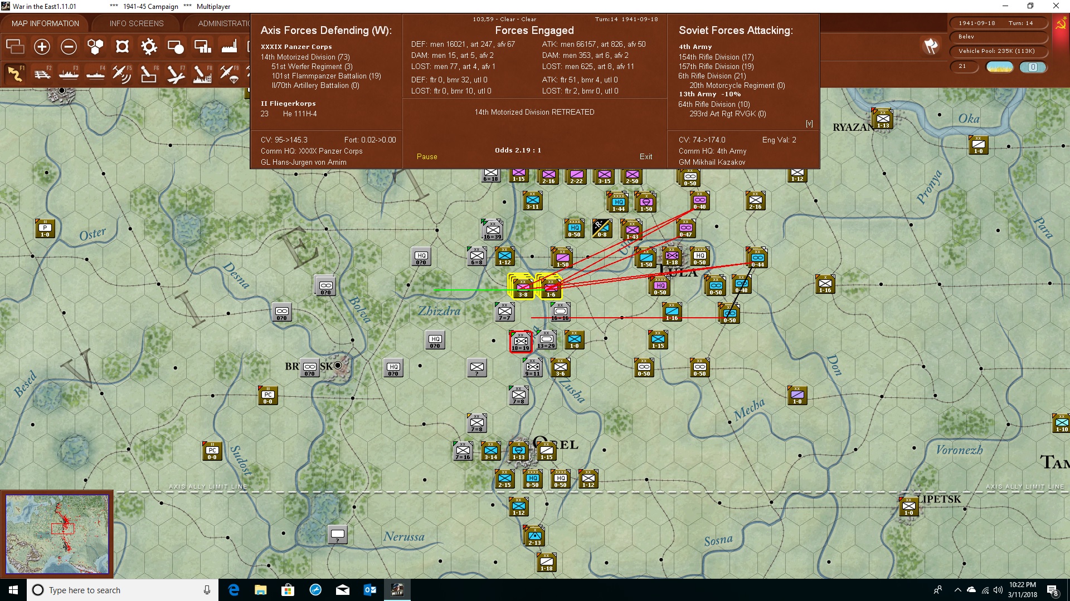1070x601 pixels.
Task: Click GM Mikhail Kazakov name
Action: pyautogui.click(x=712, y=162)
